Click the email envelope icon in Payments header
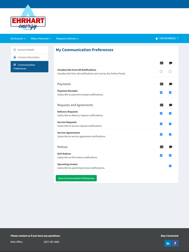This screenshot has height=252, width=189. pyautogui.click(x=161, y=84)
